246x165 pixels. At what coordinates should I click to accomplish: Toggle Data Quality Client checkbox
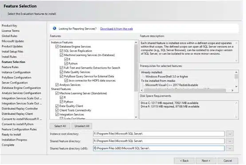[x=57, y=106]
